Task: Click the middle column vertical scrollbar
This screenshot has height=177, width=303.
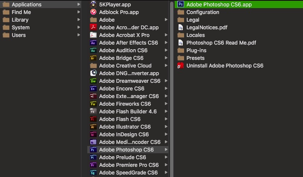Action: [172, 88]
